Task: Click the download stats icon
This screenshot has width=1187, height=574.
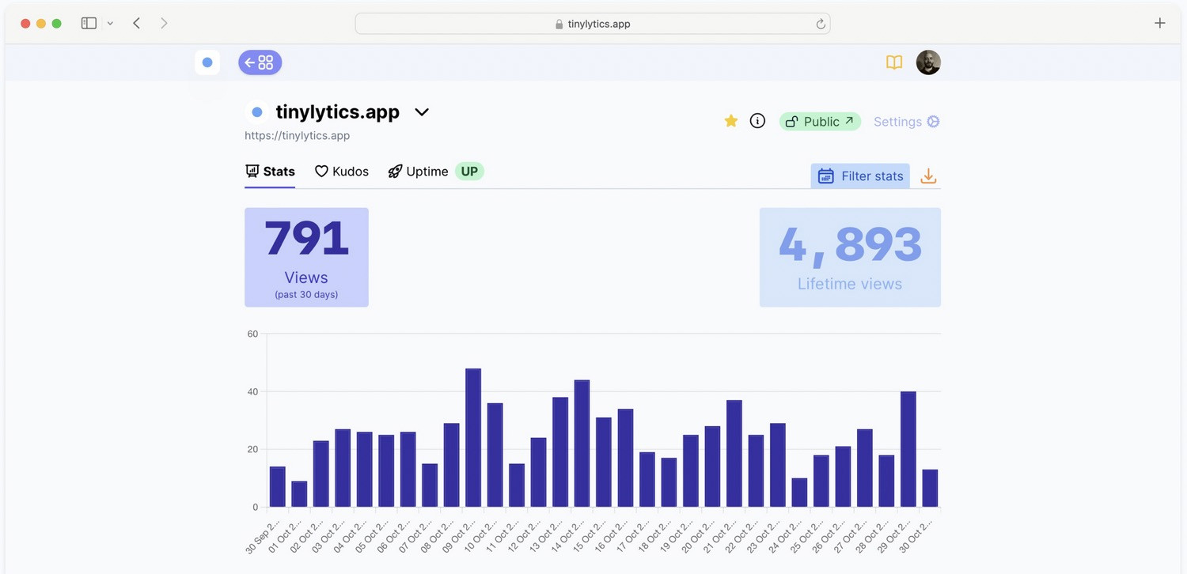Action: pyautogui.click(x=927, y=176)
